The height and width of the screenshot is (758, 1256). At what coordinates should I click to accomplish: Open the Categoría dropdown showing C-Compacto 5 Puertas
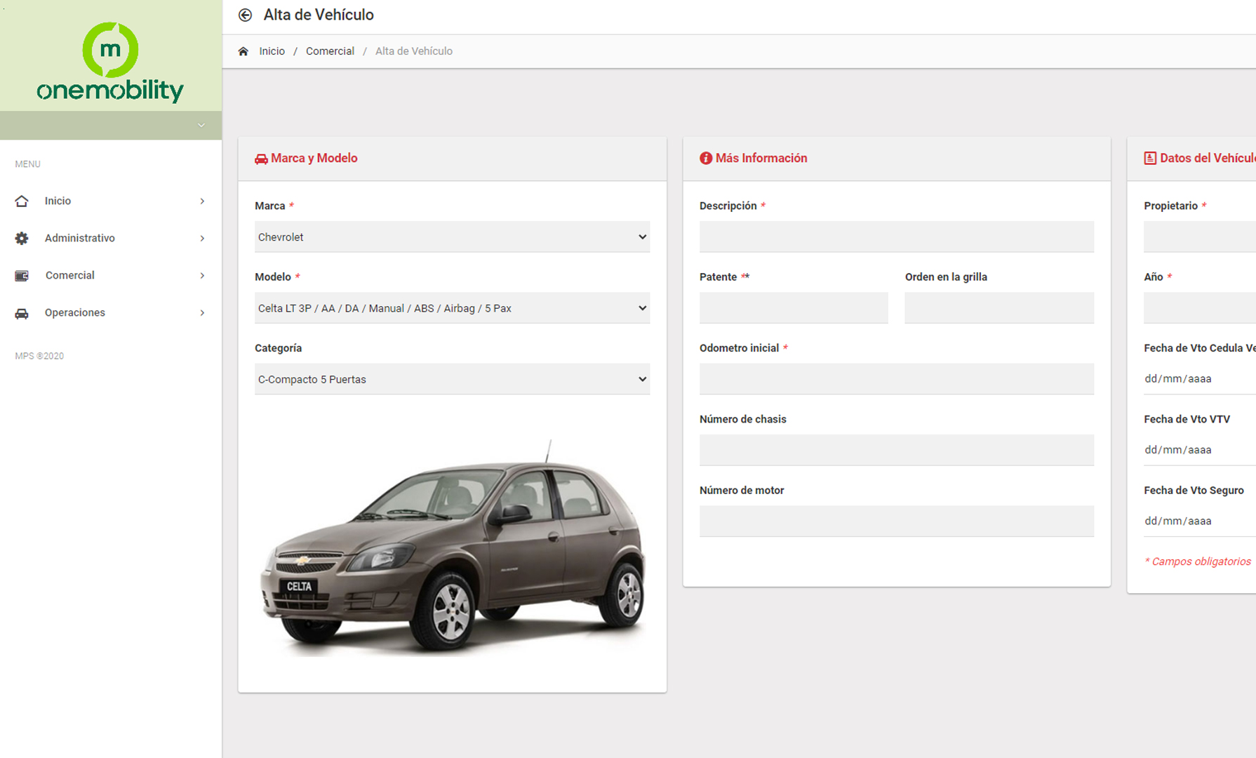pos(452,379)
